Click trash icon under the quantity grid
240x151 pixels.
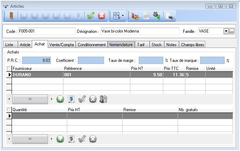(71, 139)
